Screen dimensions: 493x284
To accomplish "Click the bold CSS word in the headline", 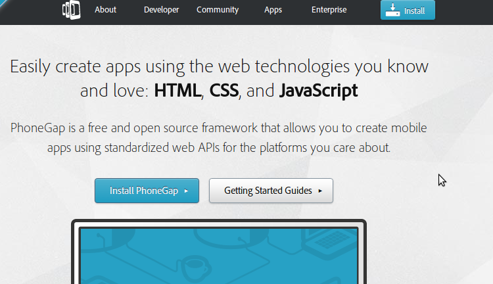I will click(x=223, y=90).
